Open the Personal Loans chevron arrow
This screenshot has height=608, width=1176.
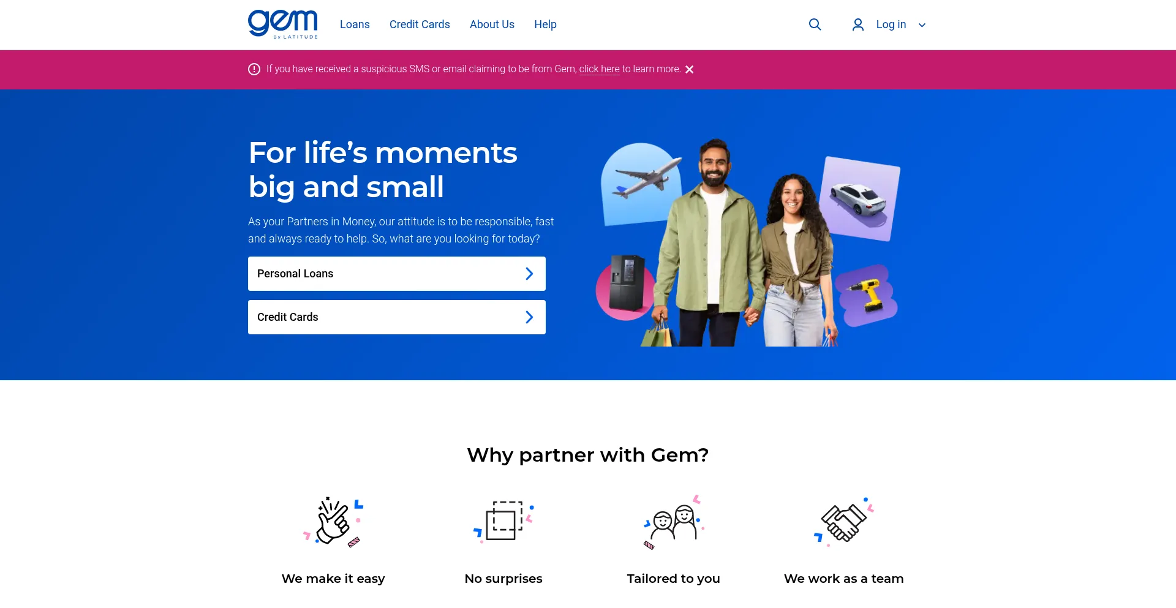[x=529, y=274]
